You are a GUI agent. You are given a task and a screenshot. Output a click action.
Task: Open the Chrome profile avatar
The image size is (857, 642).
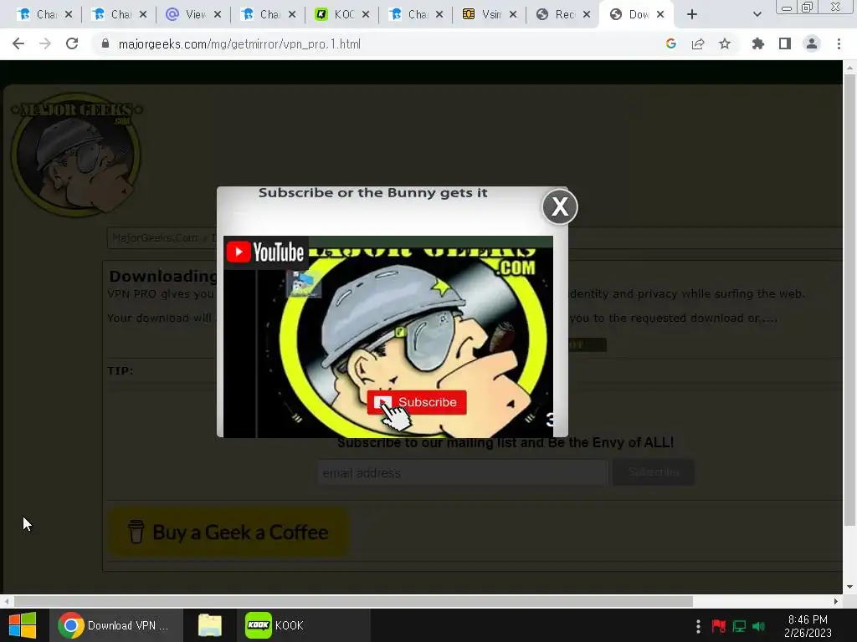click(x=812, y=43)
